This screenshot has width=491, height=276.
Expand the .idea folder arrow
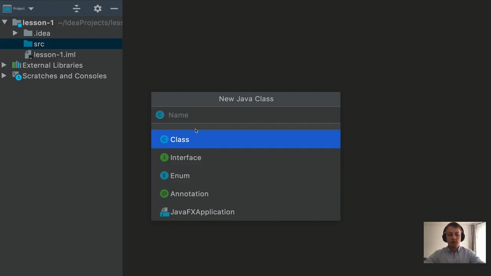coord(15,33)
